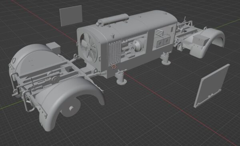Select the orange origin point at the generator base
Viewport: 240px width, 146px height.
[x=114, y=67]
